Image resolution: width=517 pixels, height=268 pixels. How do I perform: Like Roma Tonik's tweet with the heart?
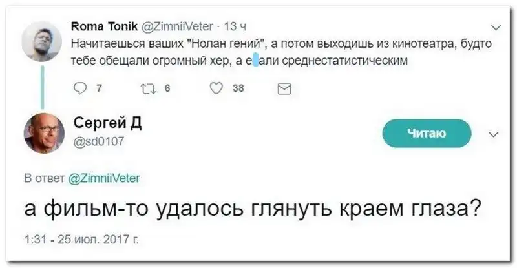pos(216,90)
